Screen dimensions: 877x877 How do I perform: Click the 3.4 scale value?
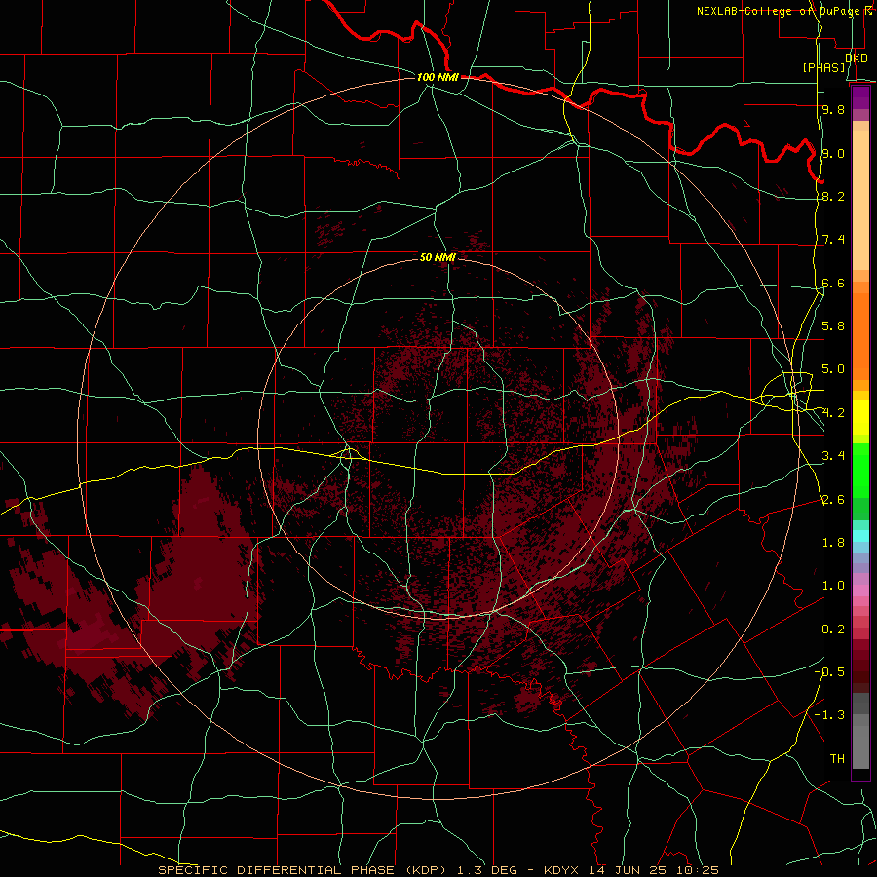pos(833,455)
